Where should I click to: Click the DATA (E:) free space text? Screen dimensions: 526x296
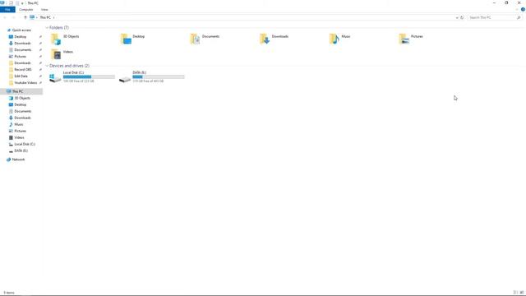click(x=148, y=81)
